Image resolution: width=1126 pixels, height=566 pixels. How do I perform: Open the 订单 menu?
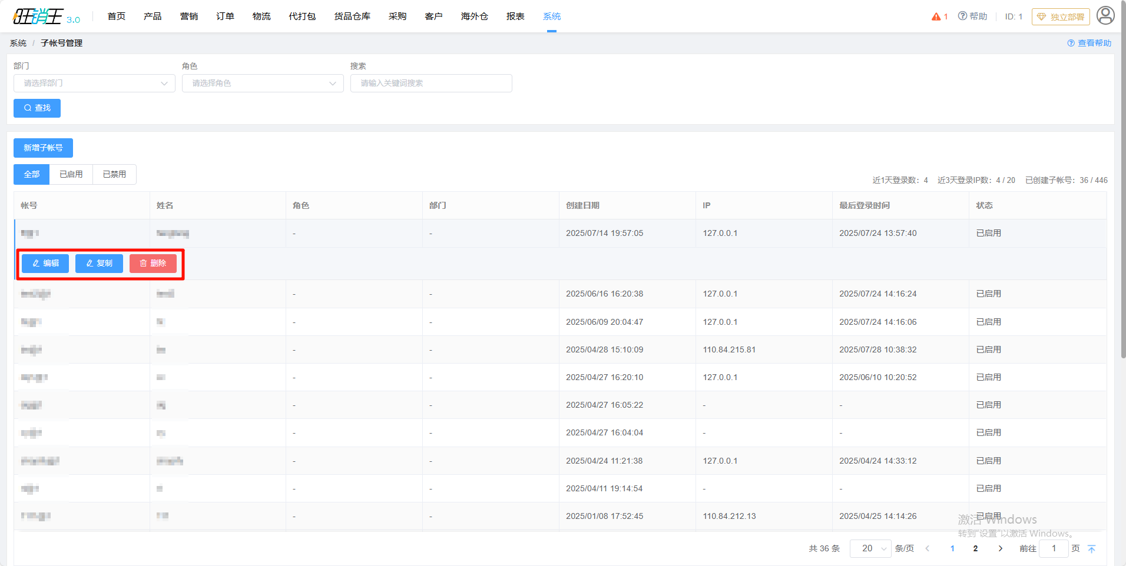click(x=225, y=16)
